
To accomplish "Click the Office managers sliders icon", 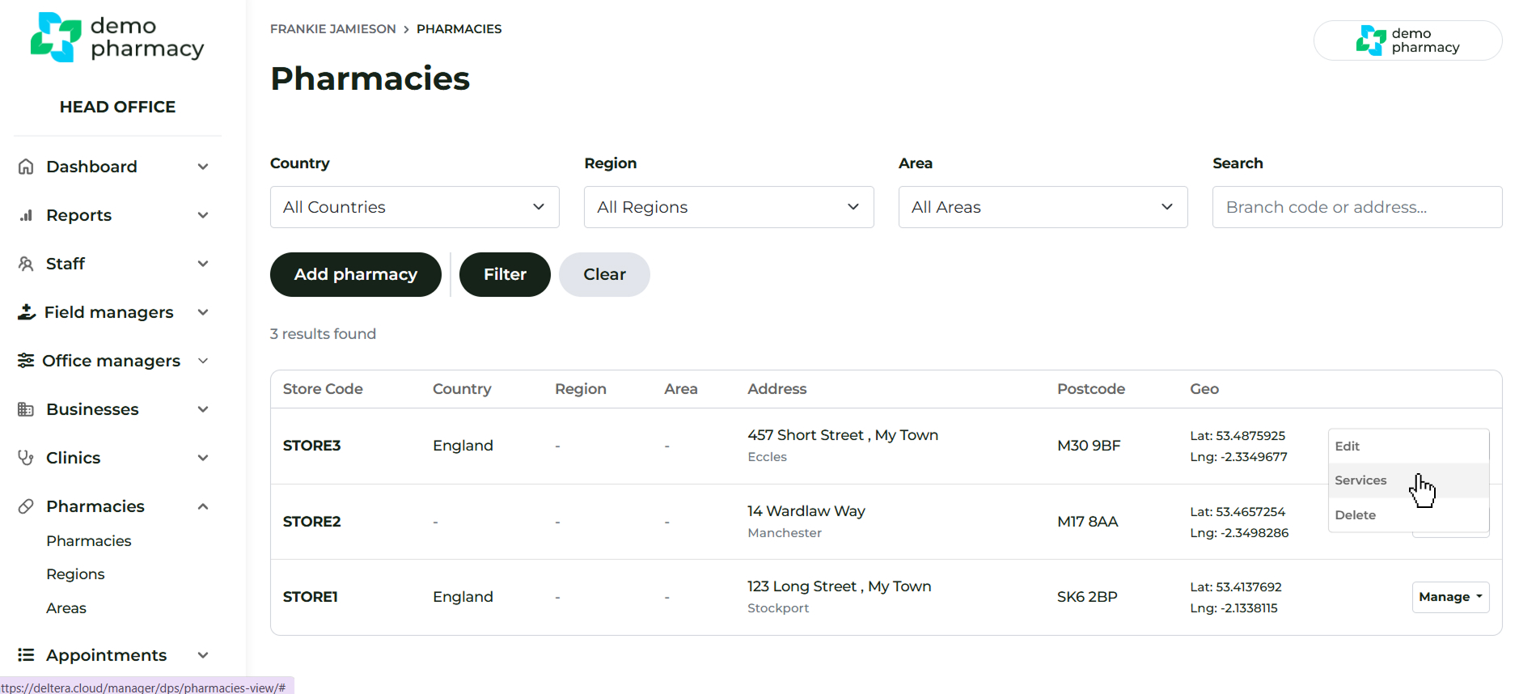I will [x=26, y=361].
